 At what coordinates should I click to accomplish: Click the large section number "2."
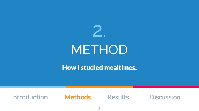coord(99,32)
